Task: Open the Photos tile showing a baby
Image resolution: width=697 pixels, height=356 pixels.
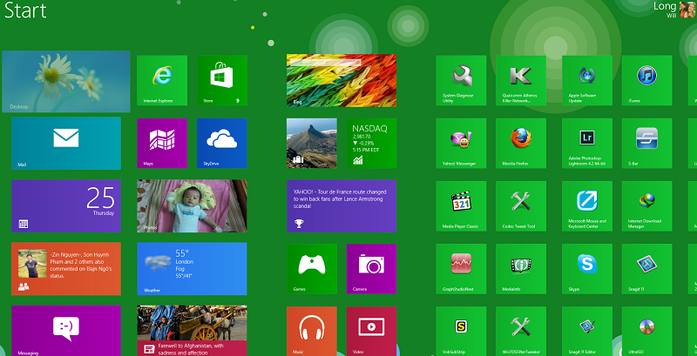Action: (192, 206)
